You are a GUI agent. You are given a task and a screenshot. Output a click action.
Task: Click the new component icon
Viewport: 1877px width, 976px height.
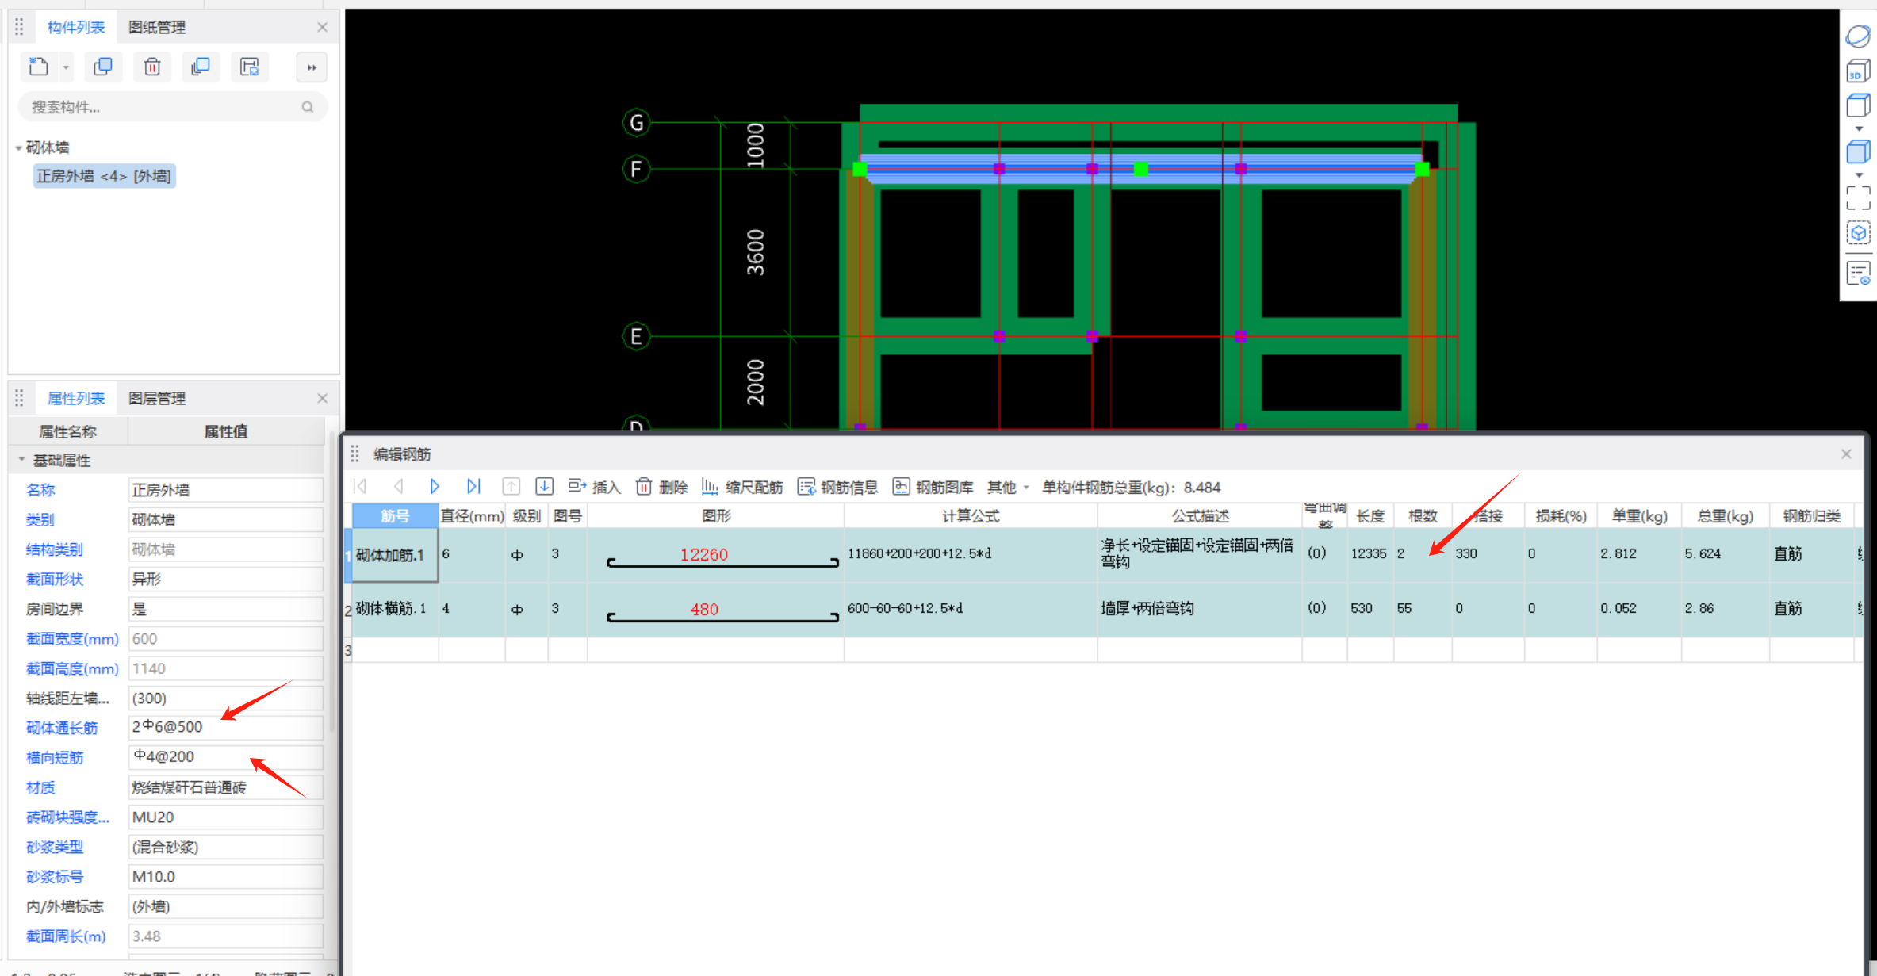38,67
